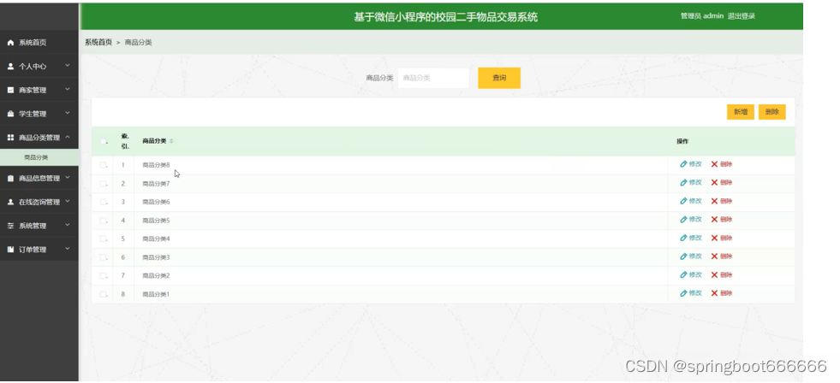
Task: Click red X delete icon for 商品分类4
Action: tap(714, 238)
